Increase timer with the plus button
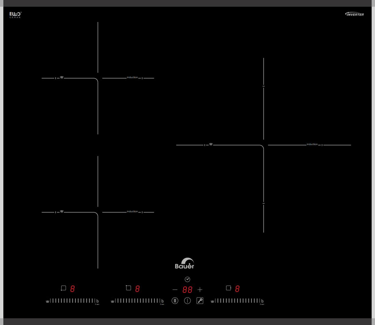The image size is (375, 325). pos(200,290)
